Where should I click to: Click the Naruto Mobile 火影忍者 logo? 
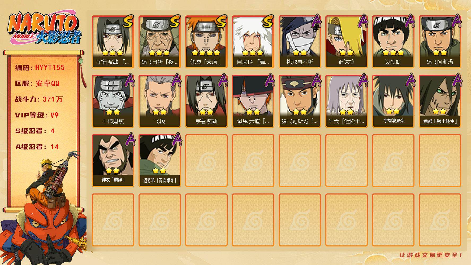(x=45, y=28)
